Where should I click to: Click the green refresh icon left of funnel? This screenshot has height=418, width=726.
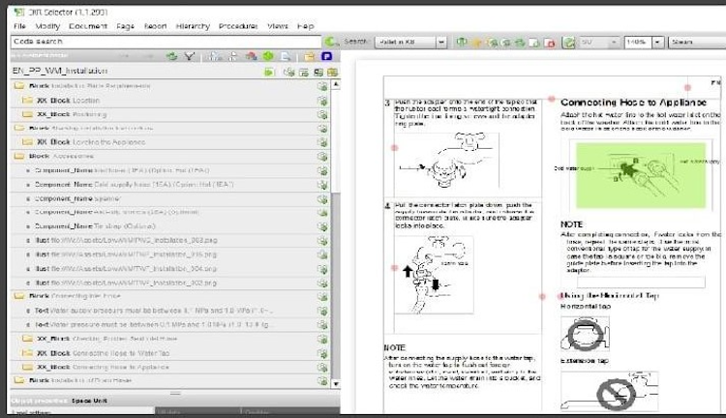172,56
